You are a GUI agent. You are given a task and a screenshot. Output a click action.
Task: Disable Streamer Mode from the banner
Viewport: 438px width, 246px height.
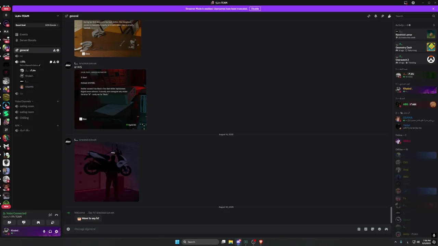(x=255, y=9)
